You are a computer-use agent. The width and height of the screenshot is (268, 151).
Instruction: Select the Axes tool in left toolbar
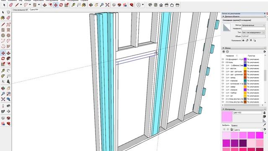pos(3,82)
